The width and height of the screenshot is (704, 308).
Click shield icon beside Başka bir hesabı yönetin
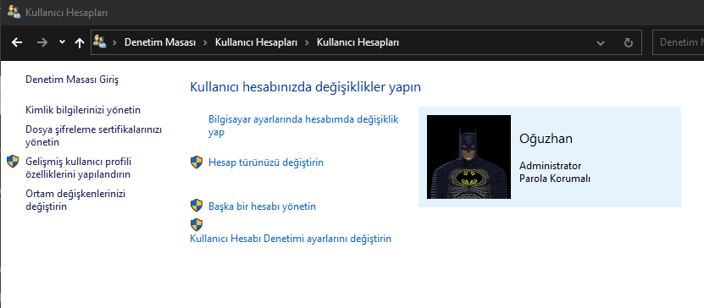click(197, 206)
